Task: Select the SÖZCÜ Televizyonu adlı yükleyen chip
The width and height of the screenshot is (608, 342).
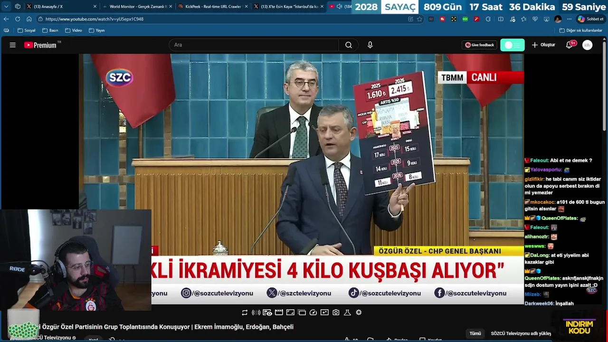Action: (521, 333)
